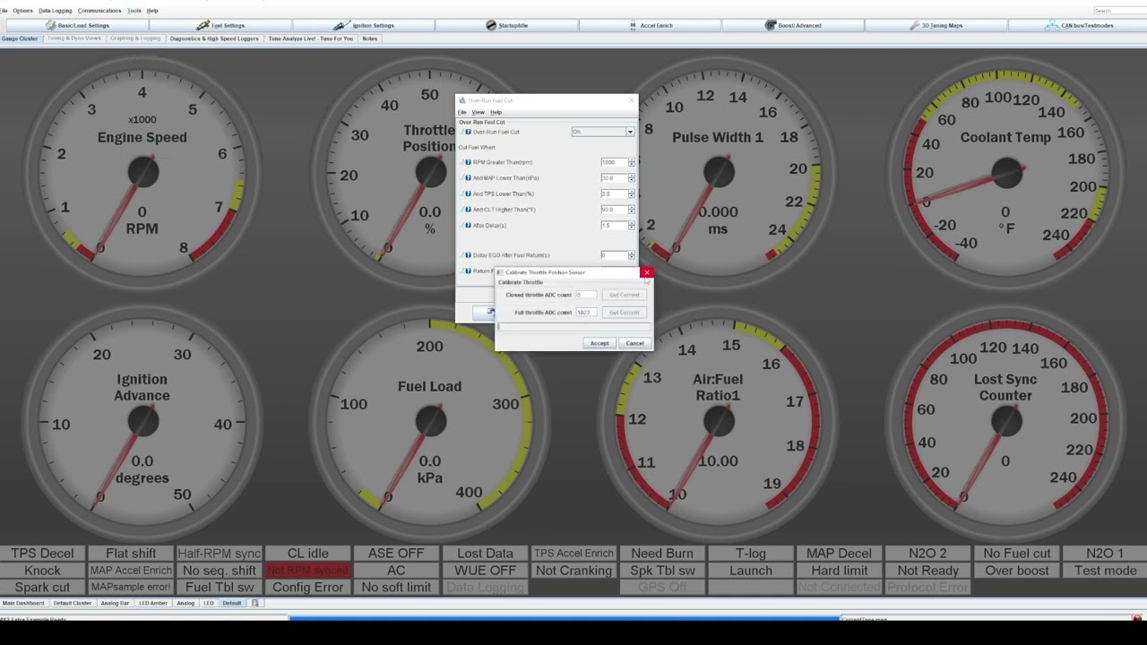Click the Engine Speed RPM gauge
1147x645 pixels.
[142, 173]
